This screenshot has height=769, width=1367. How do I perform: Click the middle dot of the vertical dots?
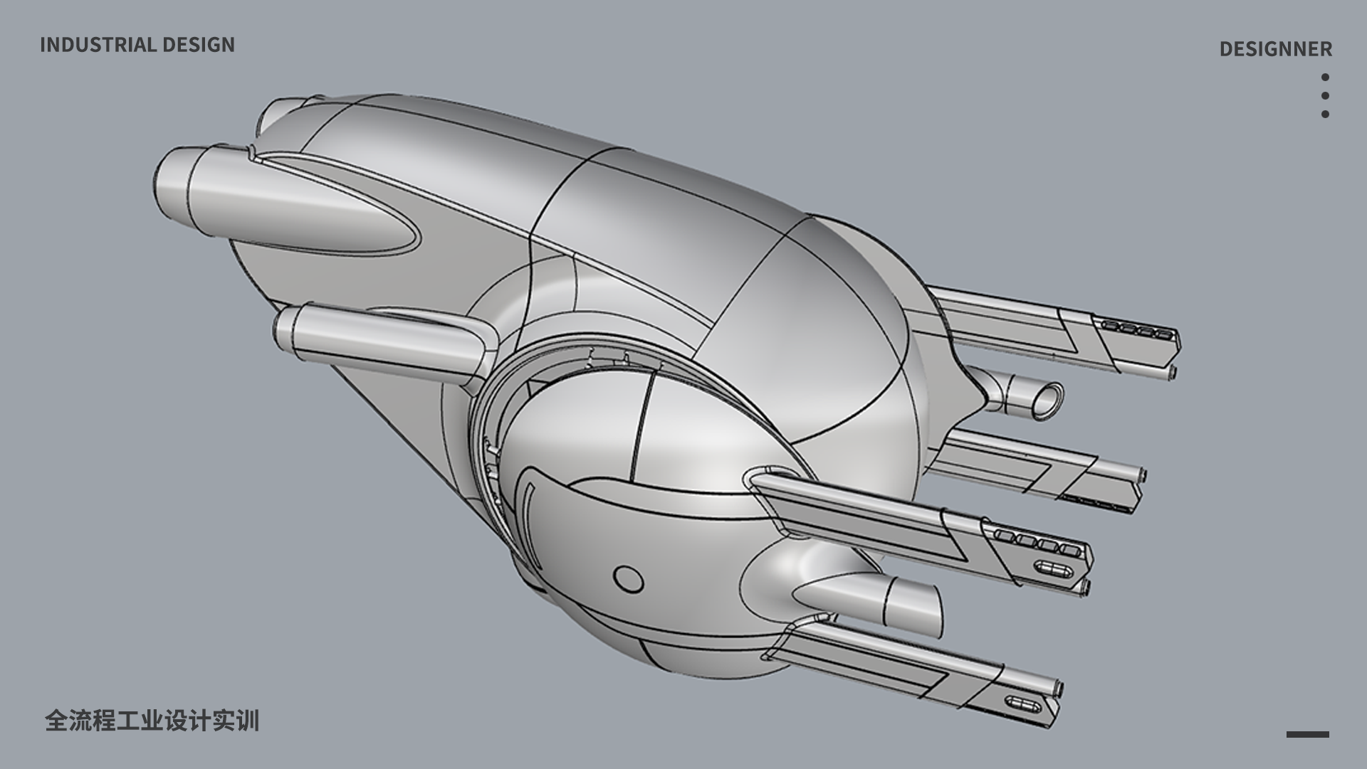[1325, 95]
